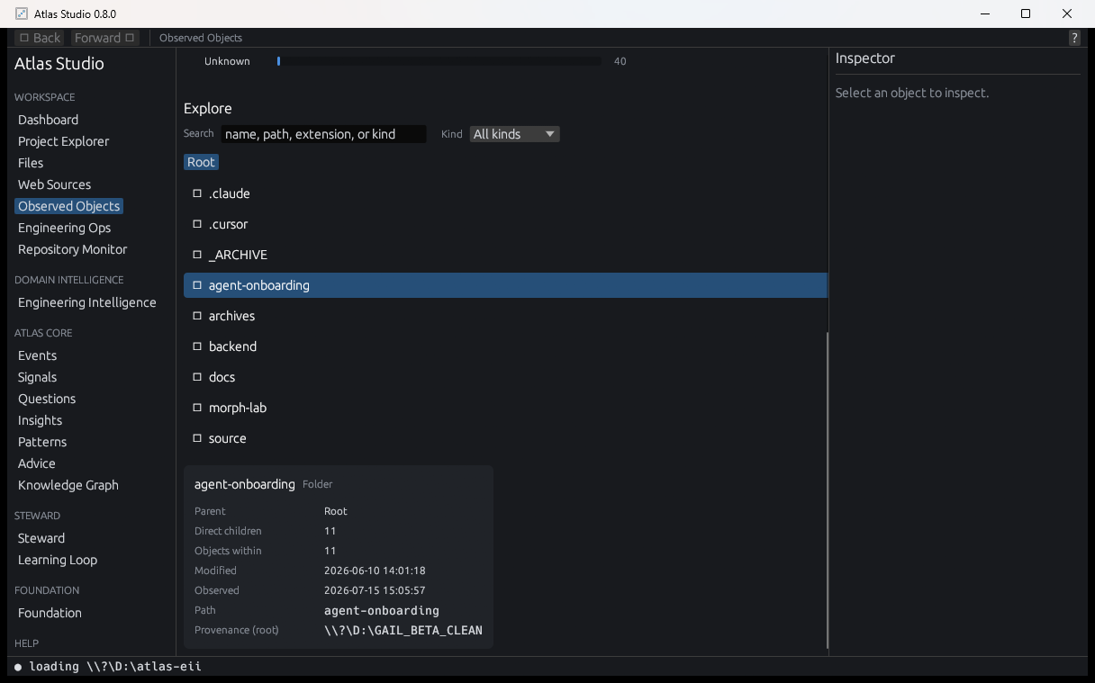Image resolution: width=1095 pixels, height=683 pixels.
Task: Select the .claude folder row
Action: (x=505, y=193)
